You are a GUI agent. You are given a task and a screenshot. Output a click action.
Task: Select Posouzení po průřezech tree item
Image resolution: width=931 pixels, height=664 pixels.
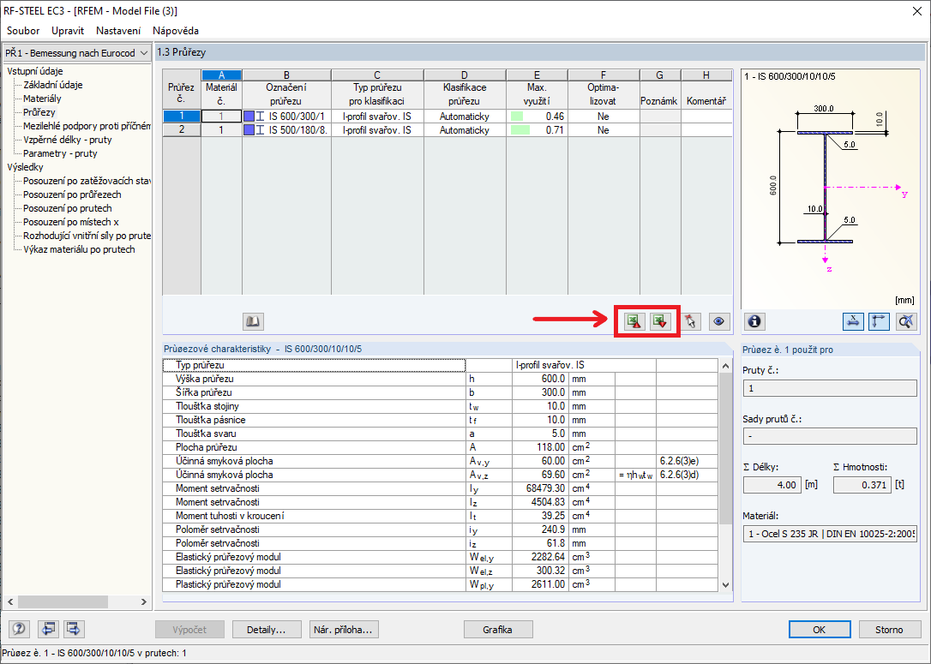72,194
